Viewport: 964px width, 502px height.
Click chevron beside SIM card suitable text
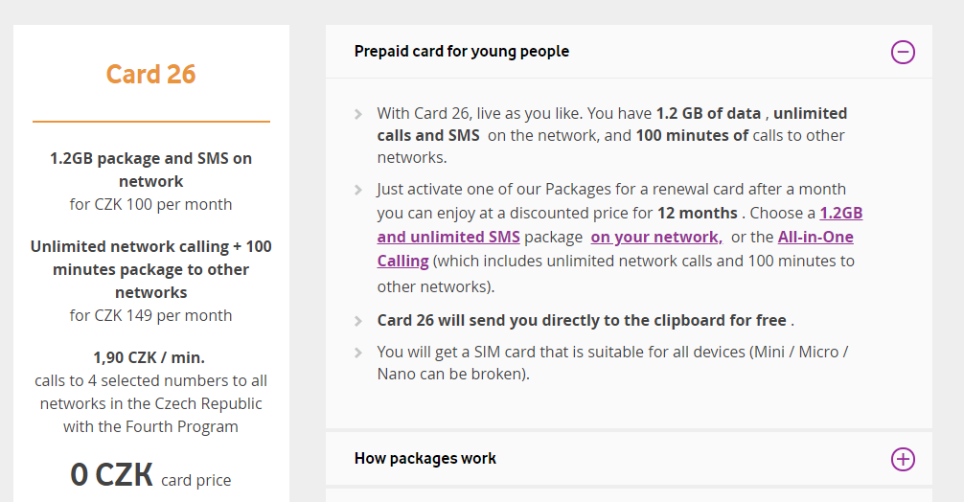tap(358, 353)
